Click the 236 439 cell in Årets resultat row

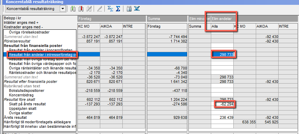pyautogui.click(x=222, y=117)
